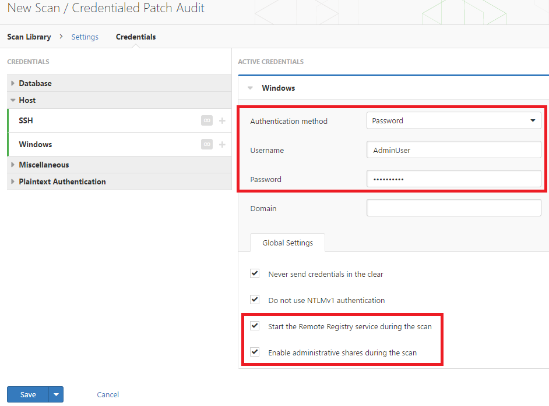Viewport: 549px width, 406px height.
Task: Click the Username input field
Action: pyautogui.click(x=454, y=150)
